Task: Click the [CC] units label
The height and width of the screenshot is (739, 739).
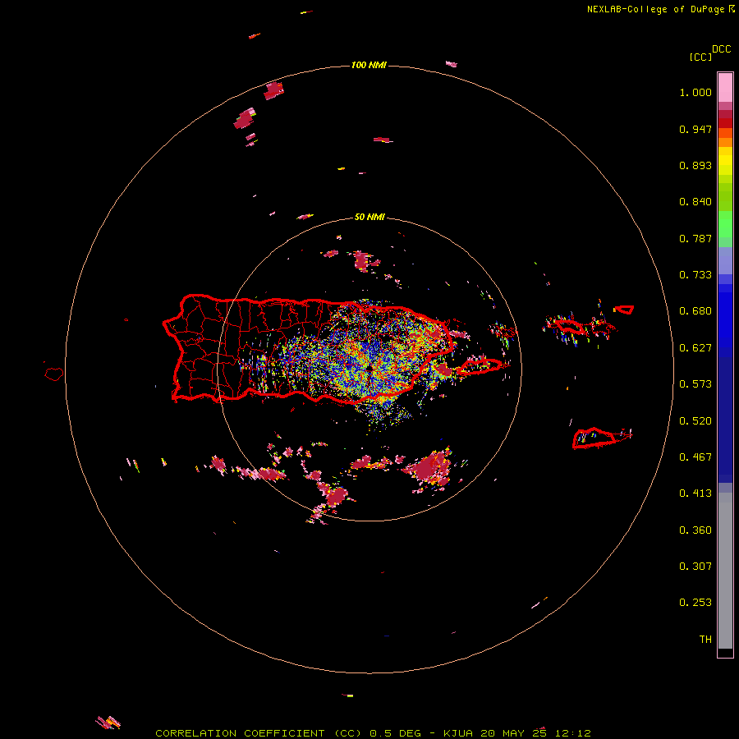Action: 700,57
